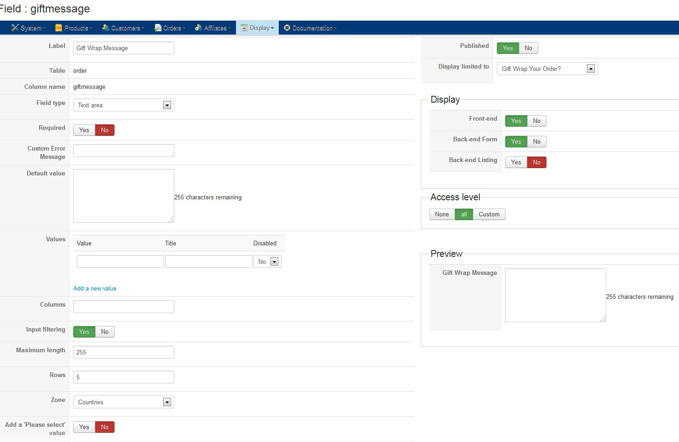The image size is (679, 442).
Task: Open the Zone dropdown
Action: tap(124, 402)
